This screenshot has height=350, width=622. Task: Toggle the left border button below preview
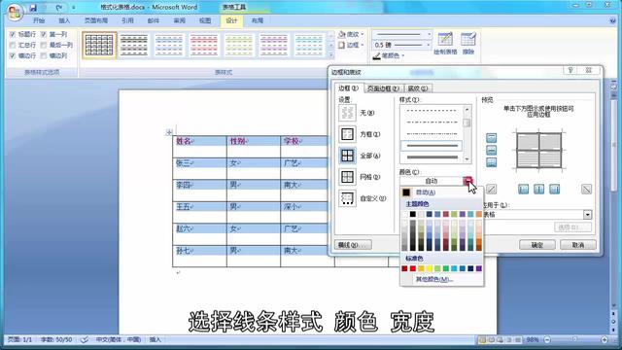(x=523, y=190)
